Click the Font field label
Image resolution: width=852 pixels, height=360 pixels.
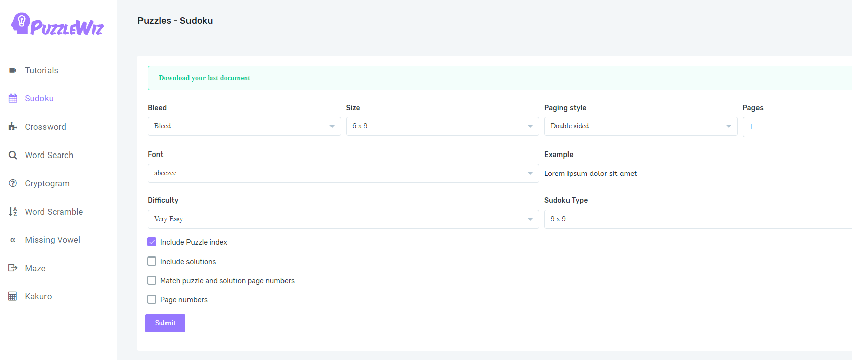[156, 155]
